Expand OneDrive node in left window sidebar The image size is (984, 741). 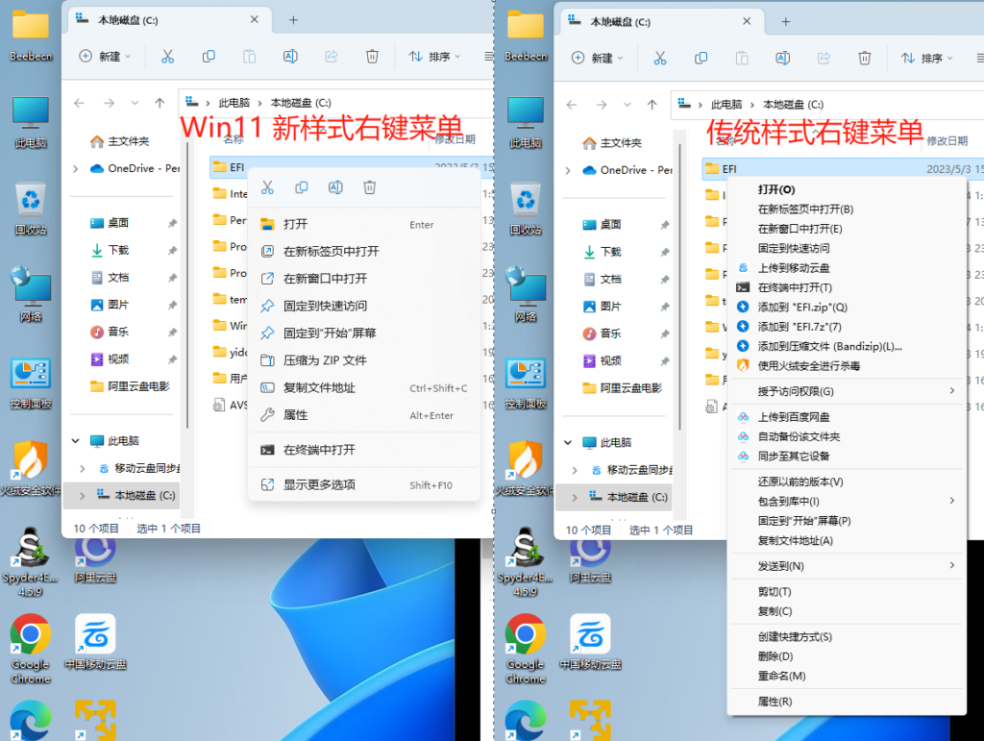tap(75, 168)
